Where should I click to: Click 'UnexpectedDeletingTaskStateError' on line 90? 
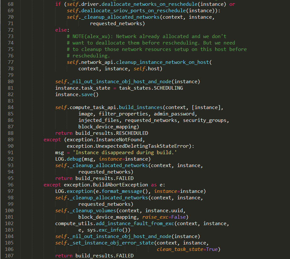142,146
